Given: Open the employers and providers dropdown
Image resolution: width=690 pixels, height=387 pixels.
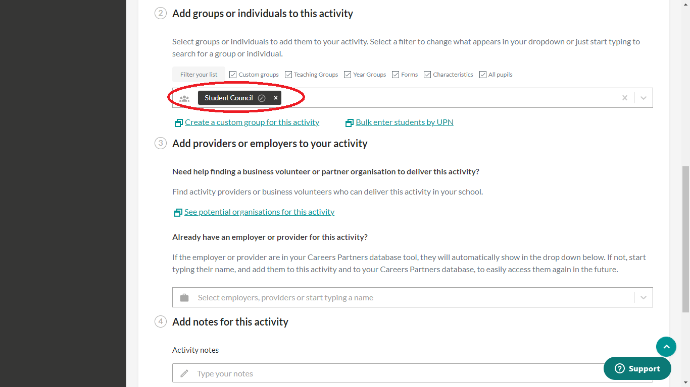Looking at the screenshot, I should [644, 298].
